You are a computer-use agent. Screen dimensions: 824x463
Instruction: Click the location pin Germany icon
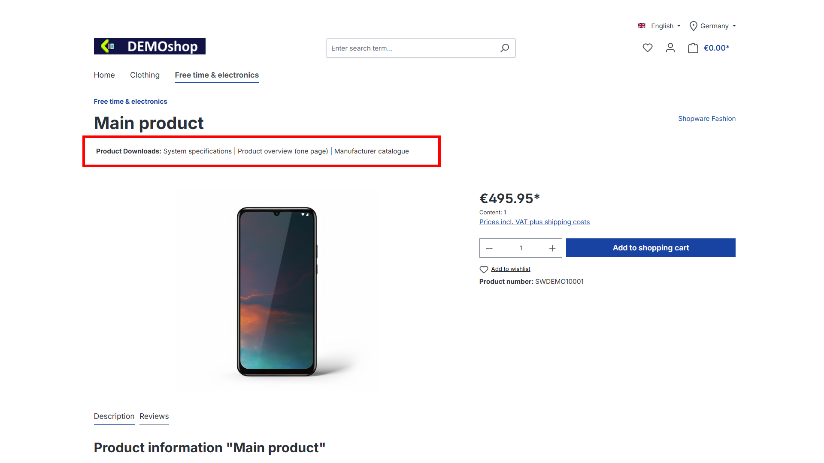coord(692,25)
